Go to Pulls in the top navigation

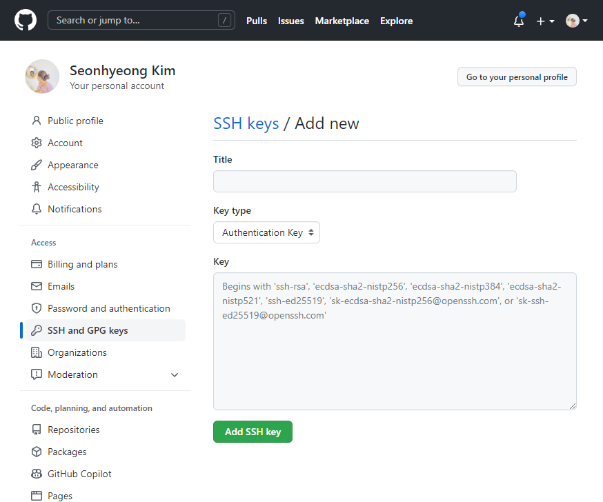click(257, 21)
